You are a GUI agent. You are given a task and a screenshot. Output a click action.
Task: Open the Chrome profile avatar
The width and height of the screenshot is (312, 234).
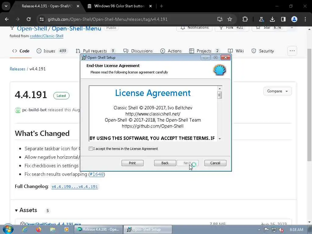[294, 19]
